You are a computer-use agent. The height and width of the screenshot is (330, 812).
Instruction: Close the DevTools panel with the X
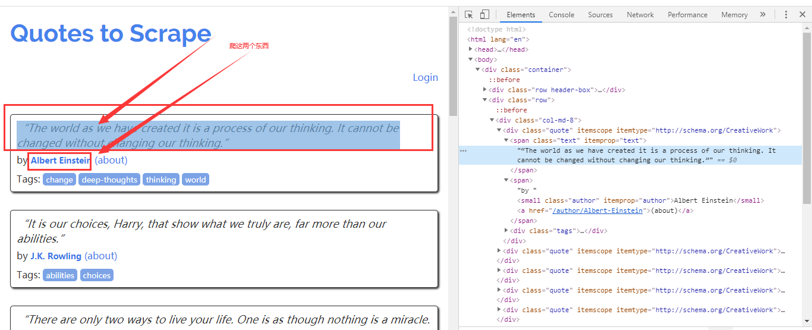point(802,15)
